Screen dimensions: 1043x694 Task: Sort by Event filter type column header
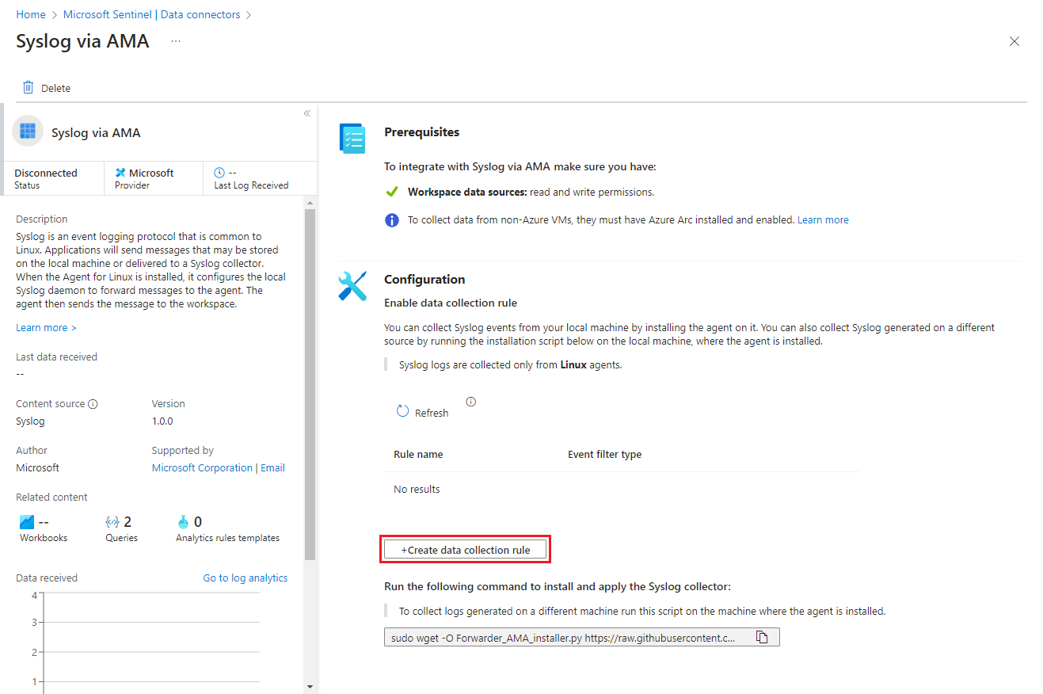click(604, 454)
